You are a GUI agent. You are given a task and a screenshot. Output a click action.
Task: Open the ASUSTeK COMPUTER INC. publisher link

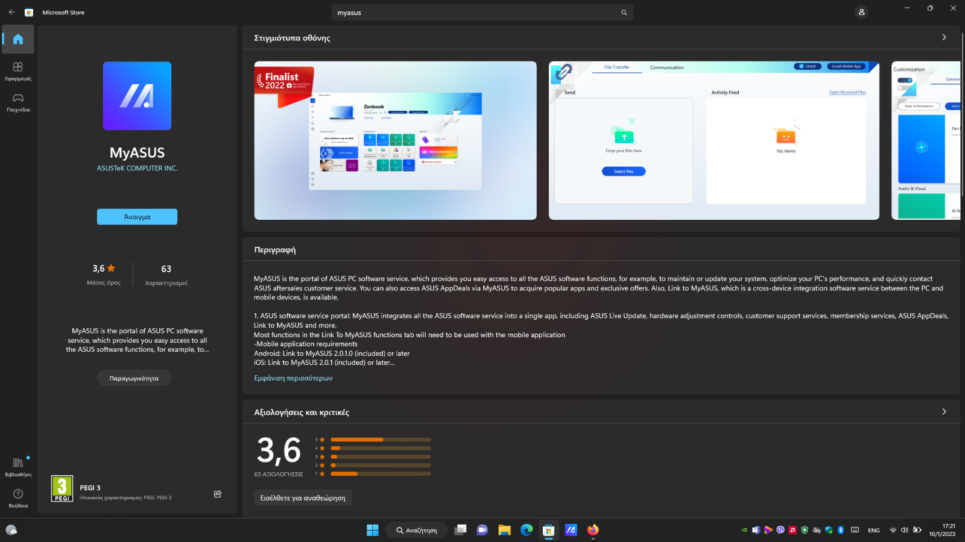(137, 169)
